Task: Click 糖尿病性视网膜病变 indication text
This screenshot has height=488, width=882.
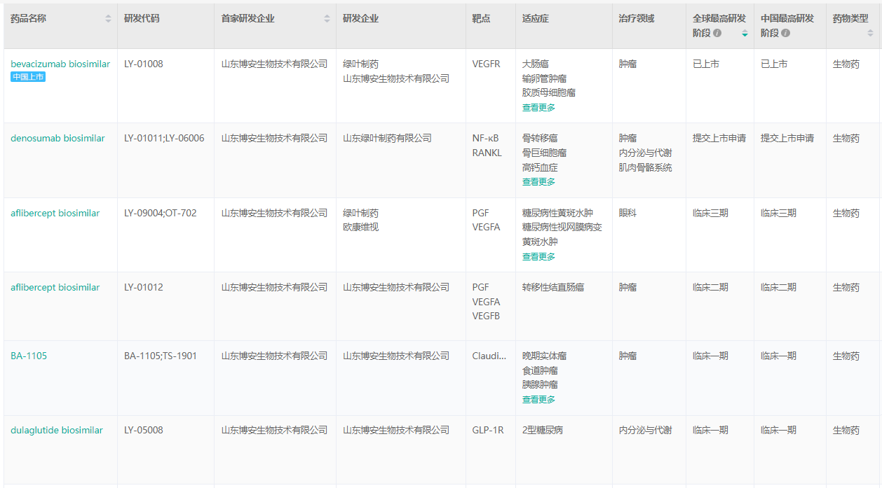Action: pos(562,227)
